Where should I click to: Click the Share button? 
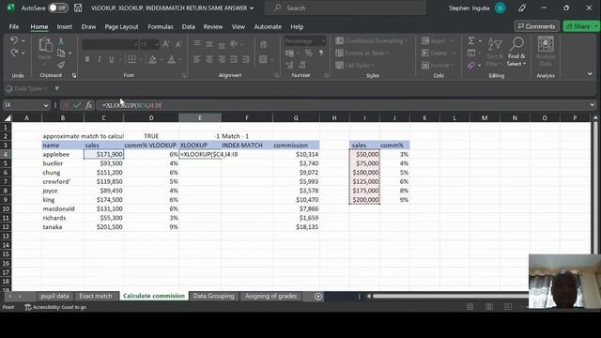(579, 26)
